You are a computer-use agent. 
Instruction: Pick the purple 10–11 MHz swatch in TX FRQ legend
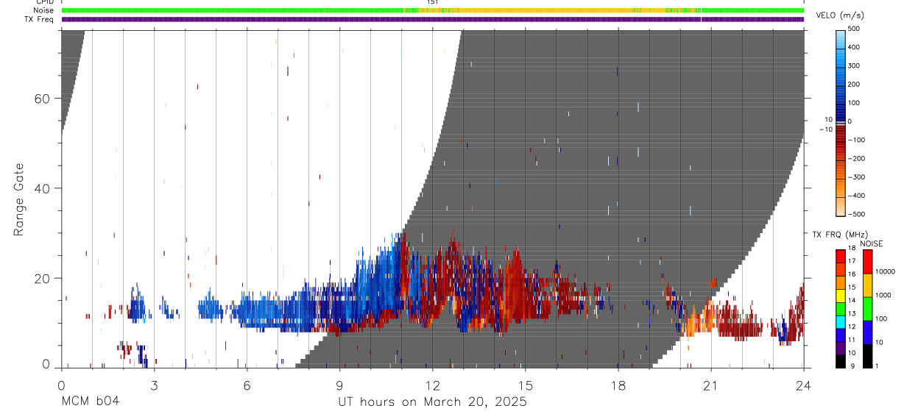[841, 347]
